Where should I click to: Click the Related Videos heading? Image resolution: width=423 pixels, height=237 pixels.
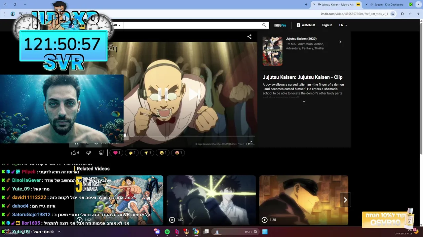93,169
